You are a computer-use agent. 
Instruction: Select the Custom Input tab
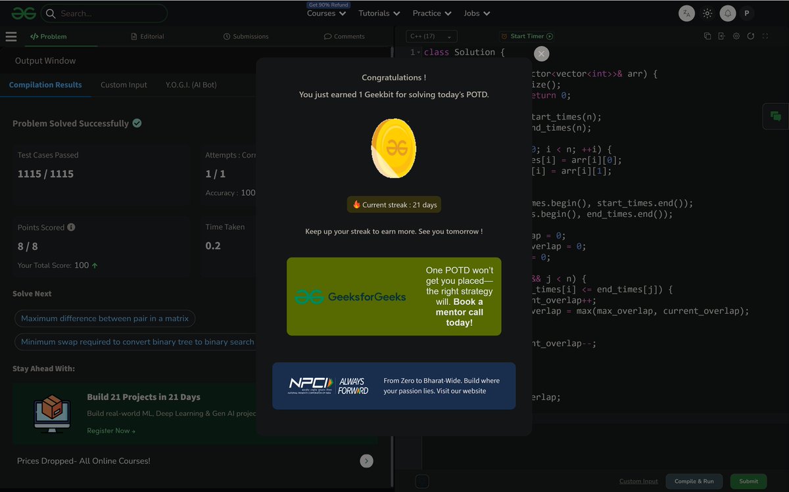124,85
